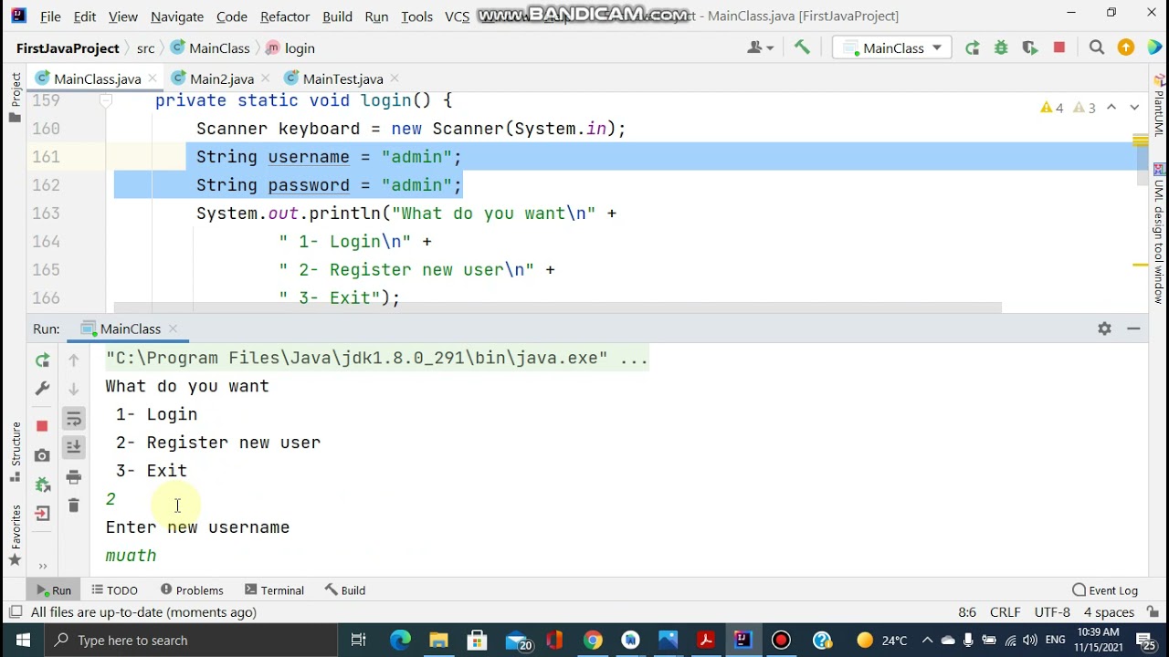Click the Windows Start button
Image resolution: width=1169 pixels, height=657 pixels.
[x=23, y=640]
